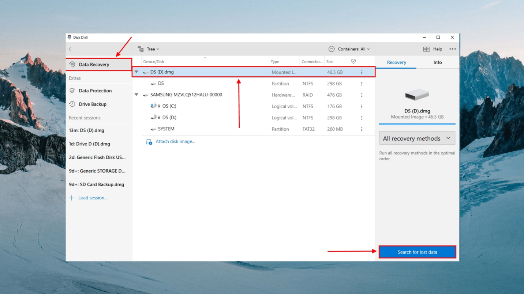Screen dimensions: 524x294
Task: Click the Data Recovery circular arrow icon
Action: pyautogui.click(x=72, y=65)
